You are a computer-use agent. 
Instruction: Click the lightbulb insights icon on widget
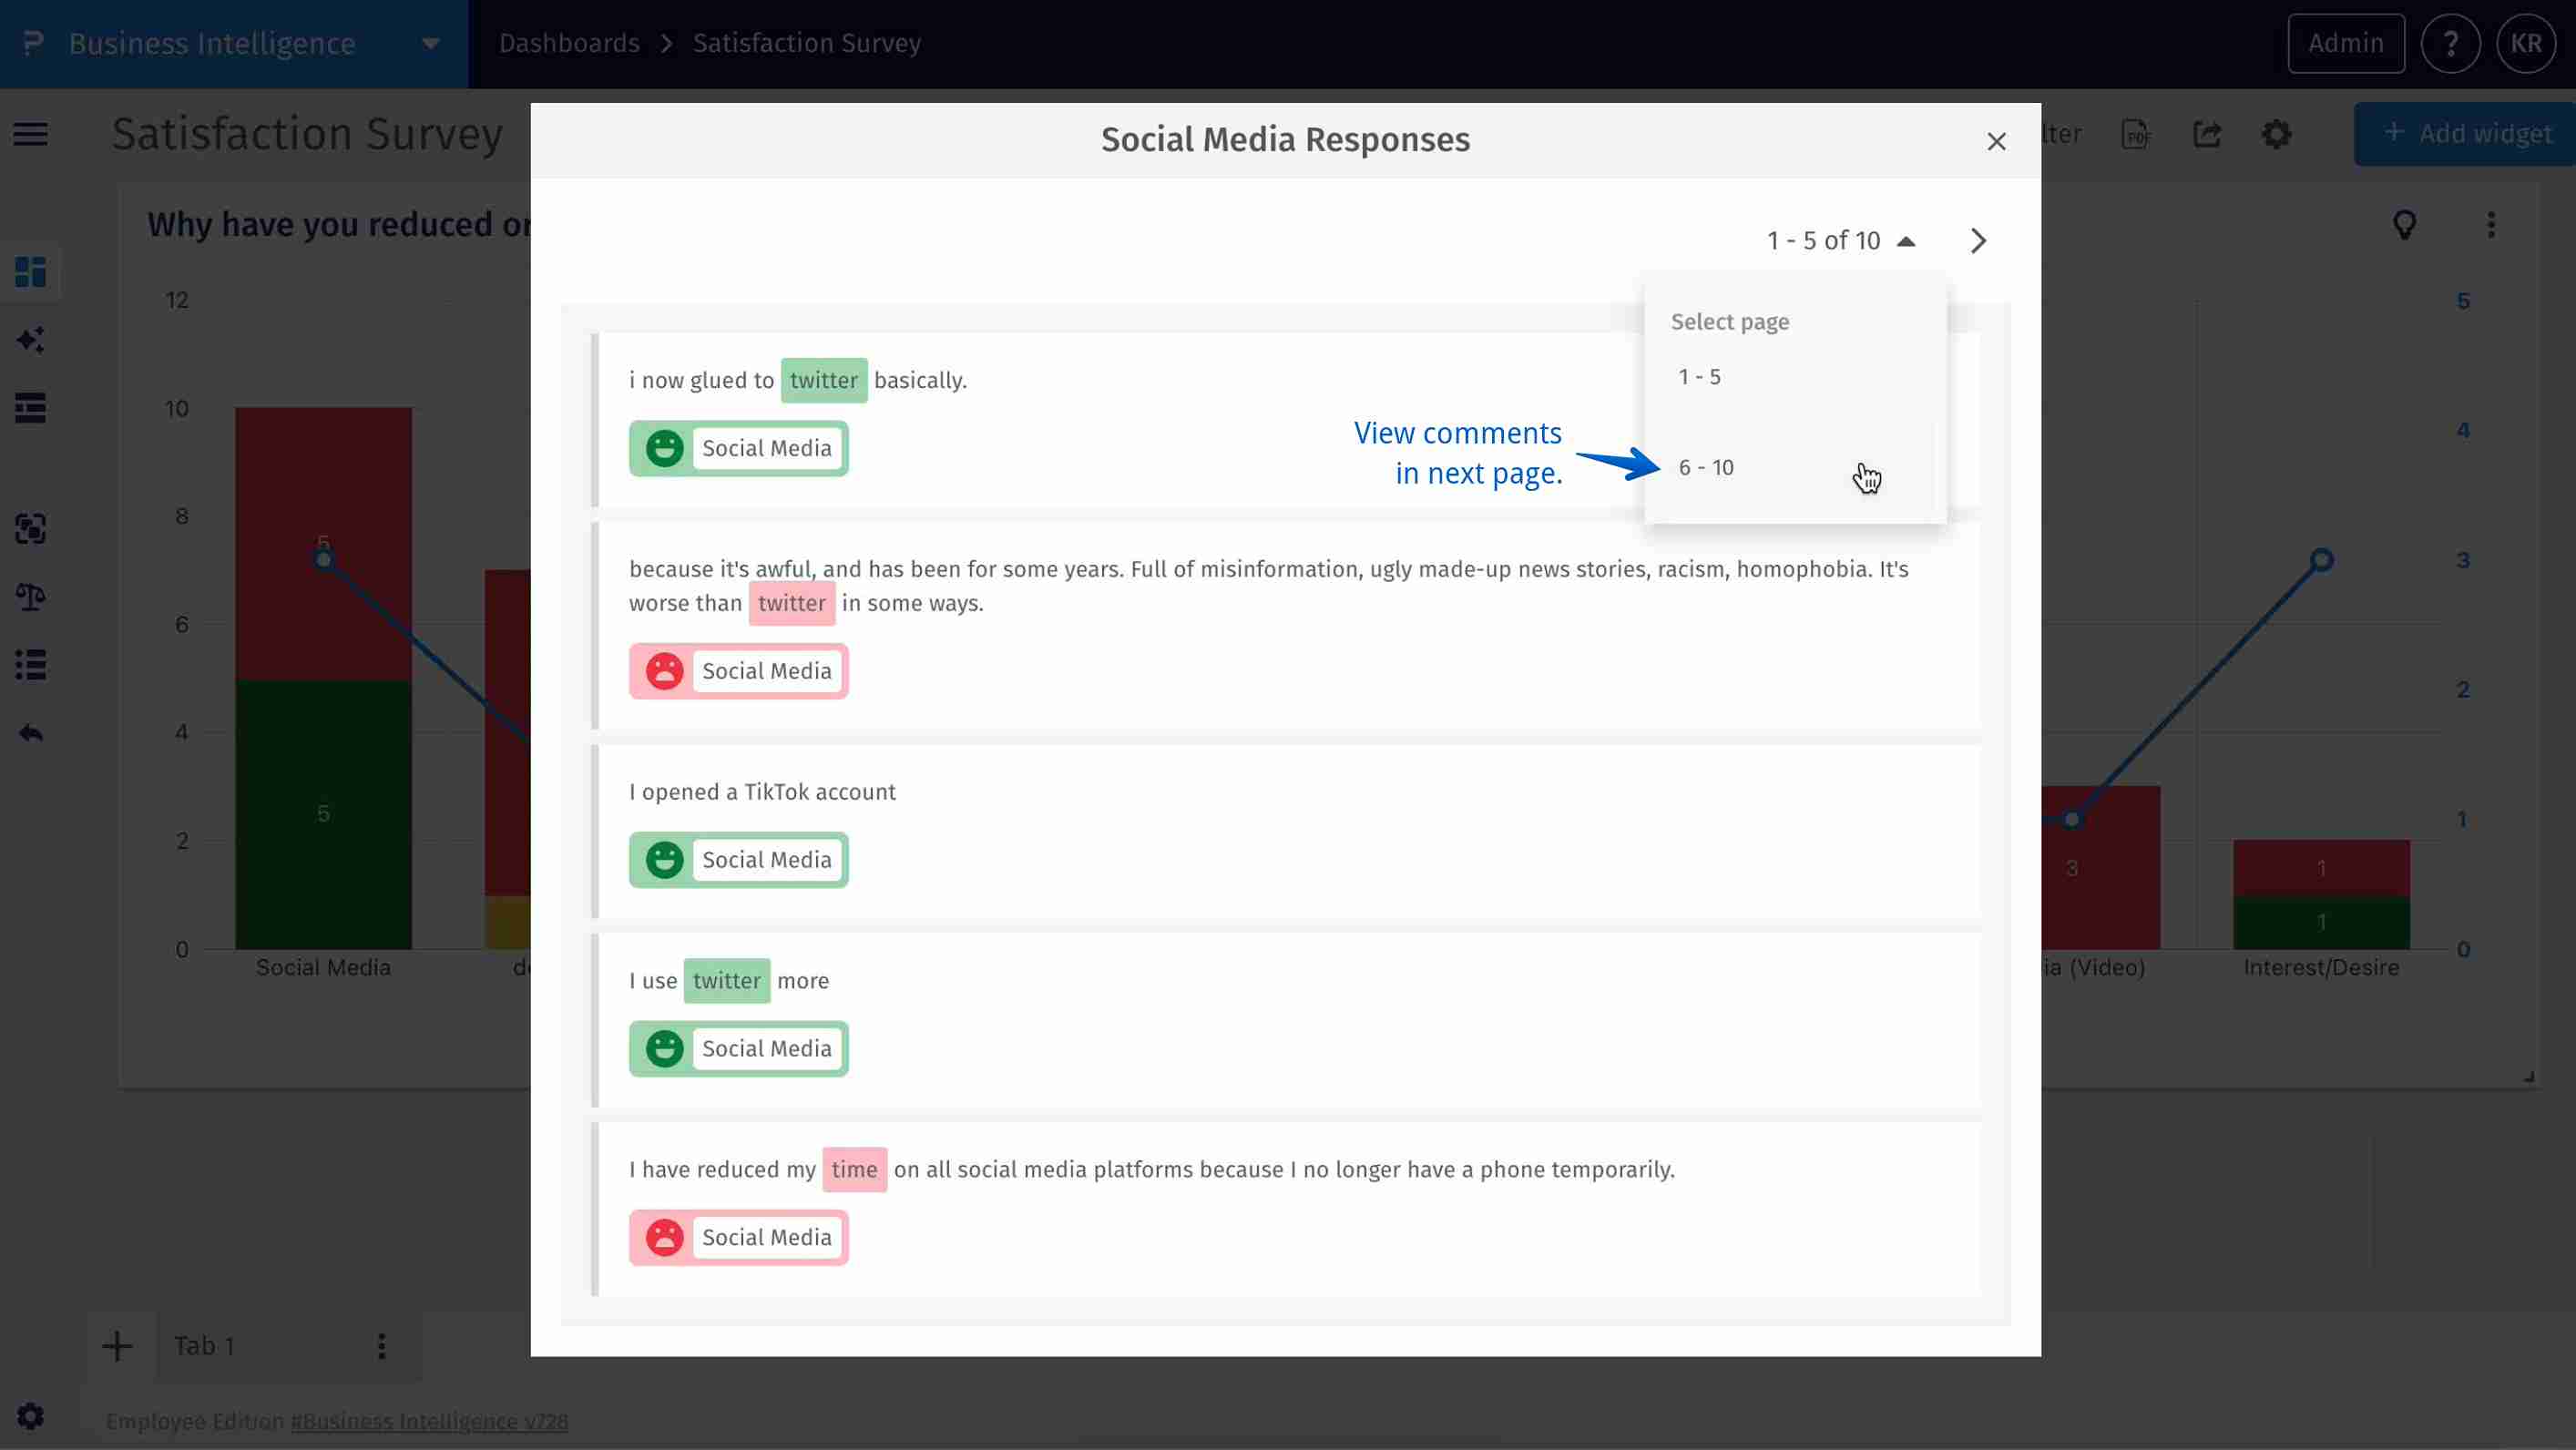pos(2405,225)
